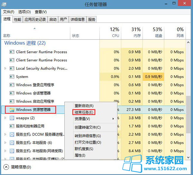This screenshot has width=193, height=175.
Task: Choose 结束任务(E) from context menu
Action: [84, 112]
